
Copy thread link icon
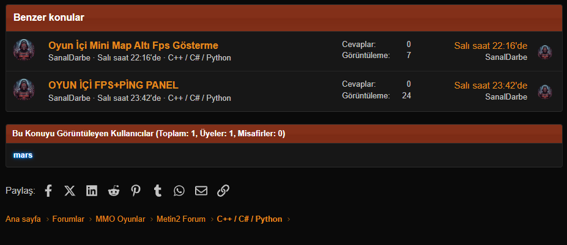coord(223,191)
